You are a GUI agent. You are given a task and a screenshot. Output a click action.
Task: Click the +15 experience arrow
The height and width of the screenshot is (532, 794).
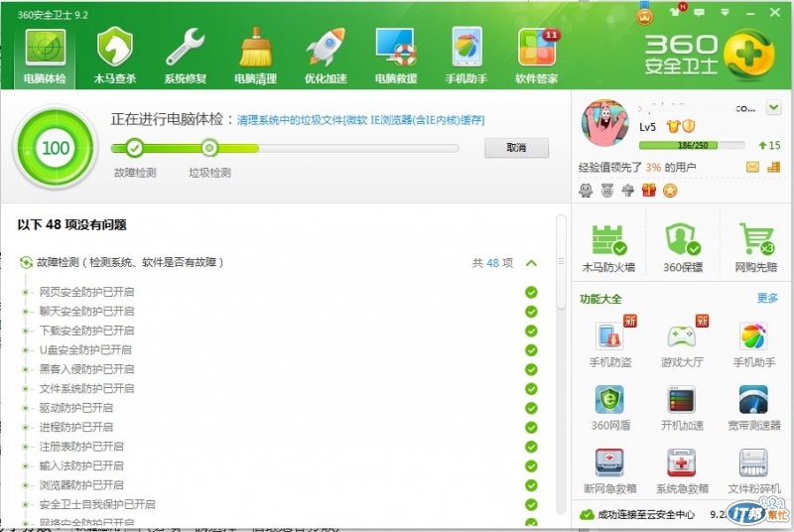[769, 145]
